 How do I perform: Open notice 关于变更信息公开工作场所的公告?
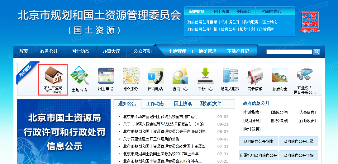pos(151,139)
